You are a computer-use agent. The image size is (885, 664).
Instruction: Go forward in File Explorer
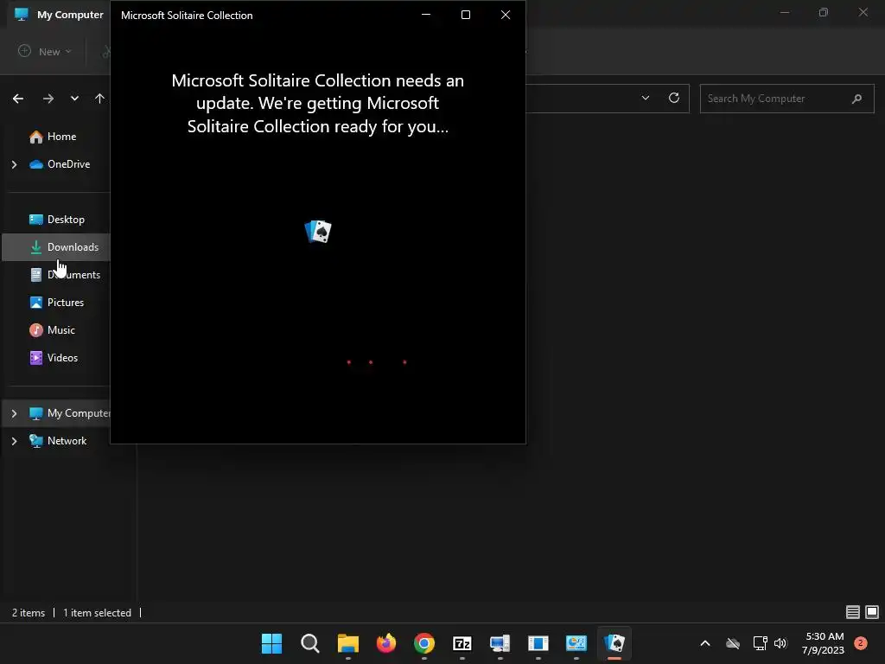click(48, 99)
